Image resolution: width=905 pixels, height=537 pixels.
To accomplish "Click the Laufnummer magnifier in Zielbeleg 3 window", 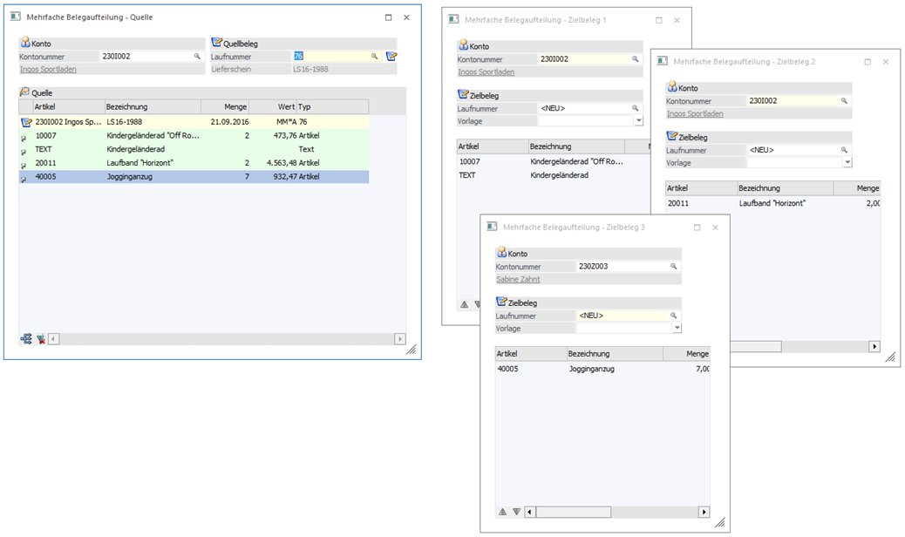I will point(673,316).
